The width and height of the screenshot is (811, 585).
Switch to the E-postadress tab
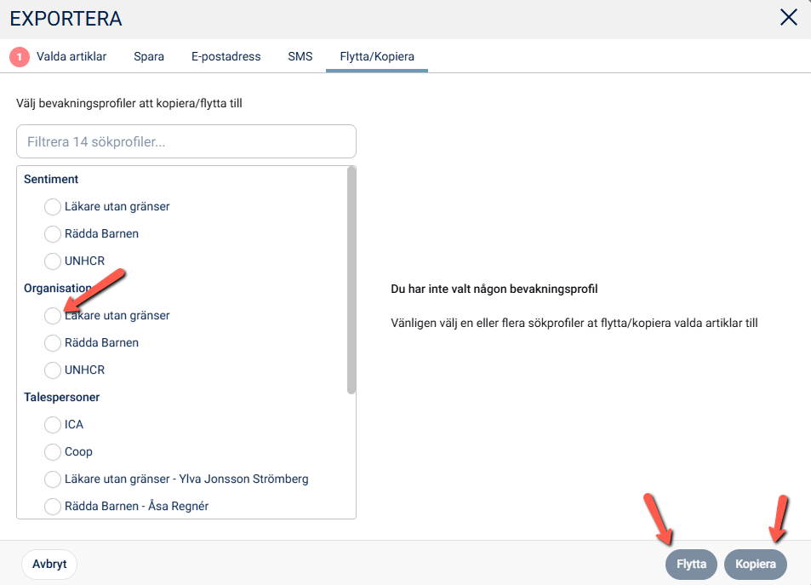(x=226, y=56)
